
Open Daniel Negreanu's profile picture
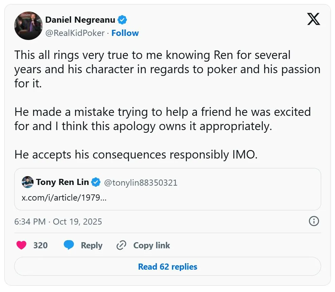[28, 26]
